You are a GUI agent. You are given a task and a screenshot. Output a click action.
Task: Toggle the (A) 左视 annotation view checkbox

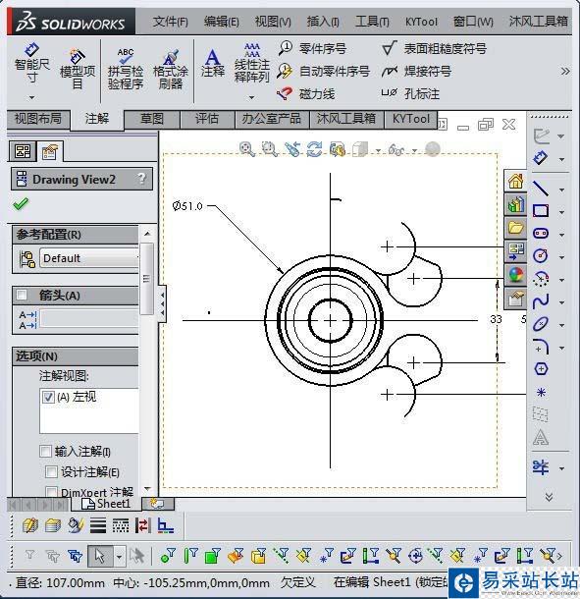(48, 398)
